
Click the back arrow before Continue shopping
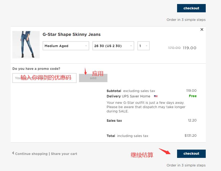[13, 153]
